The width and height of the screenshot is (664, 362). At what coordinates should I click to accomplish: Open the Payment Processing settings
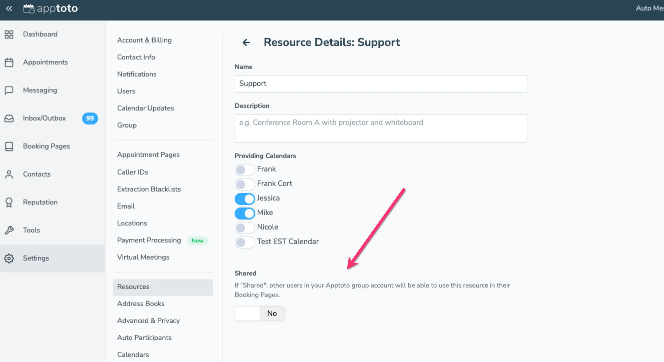coord(149,240)
